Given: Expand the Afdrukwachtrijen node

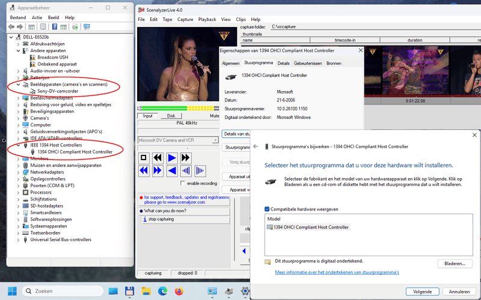Looking at the screenshot, I should click(x=18, y=44).
